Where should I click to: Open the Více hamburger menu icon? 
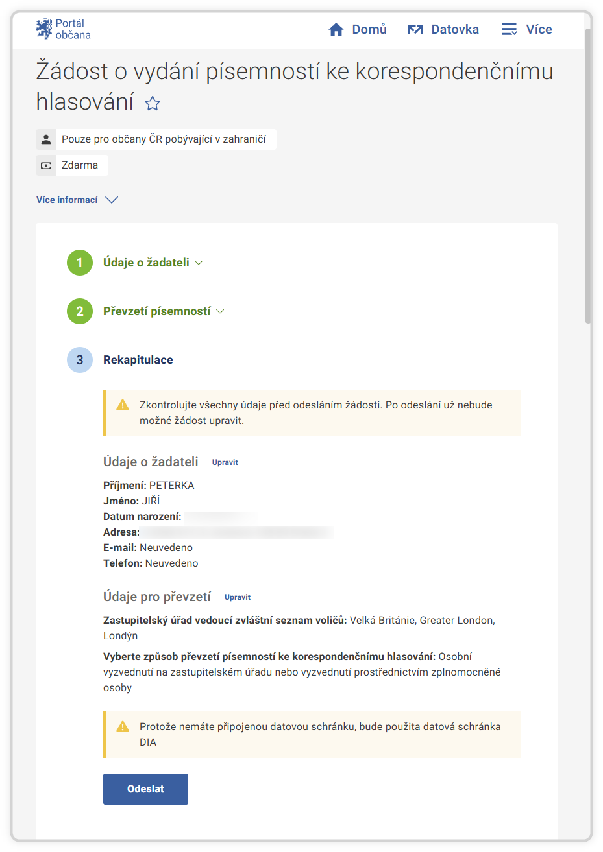point(509,30)
